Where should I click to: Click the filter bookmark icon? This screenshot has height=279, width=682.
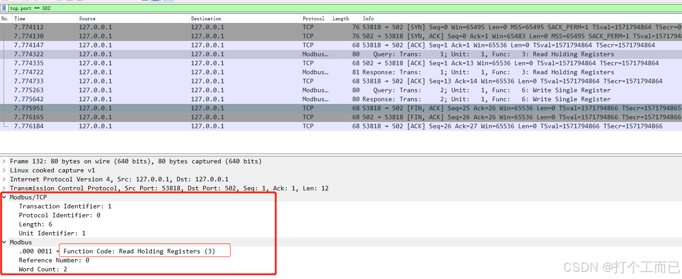tap(5, 8)
